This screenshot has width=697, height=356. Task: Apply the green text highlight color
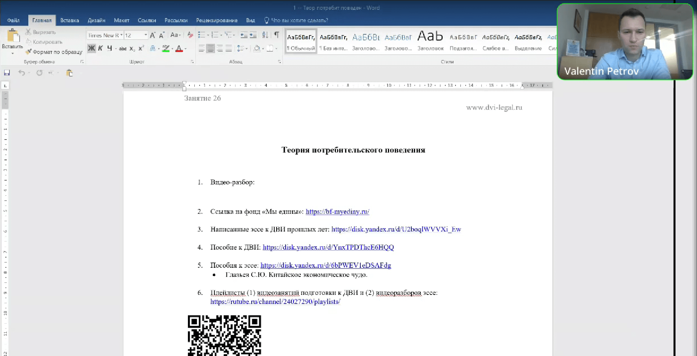pyautogui.click(x=166, y=48)
